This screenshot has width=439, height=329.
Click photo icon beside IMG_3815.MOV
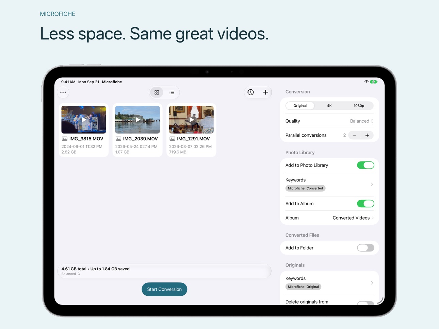pyautogui.click(x=65, y=139)
